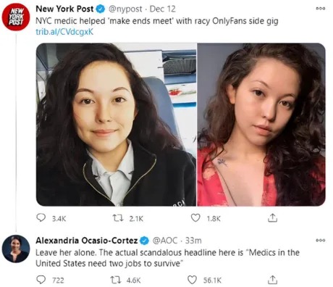The image size is (333, 287).
Task: Open the @AOC handle
Action: (x=165, y=241)
